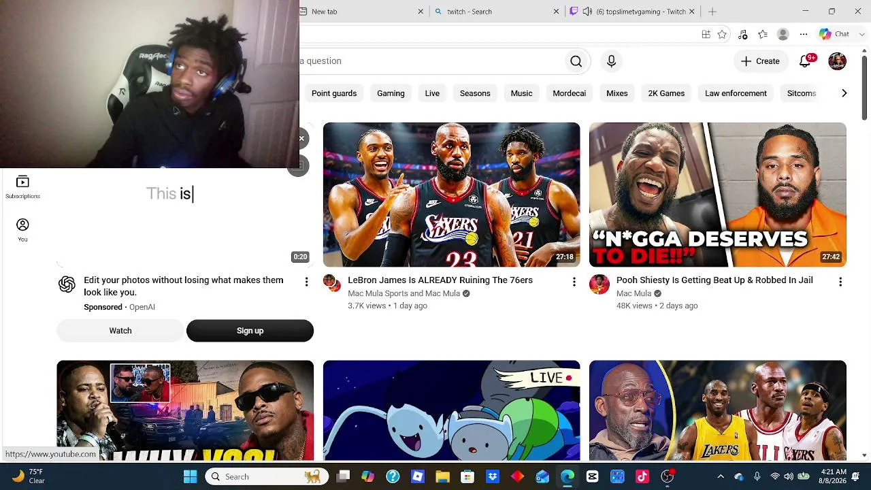This screenshot has width=871, height=490.
Task: Open CapCut from the taskbar
Action: [x=592, y=476]
